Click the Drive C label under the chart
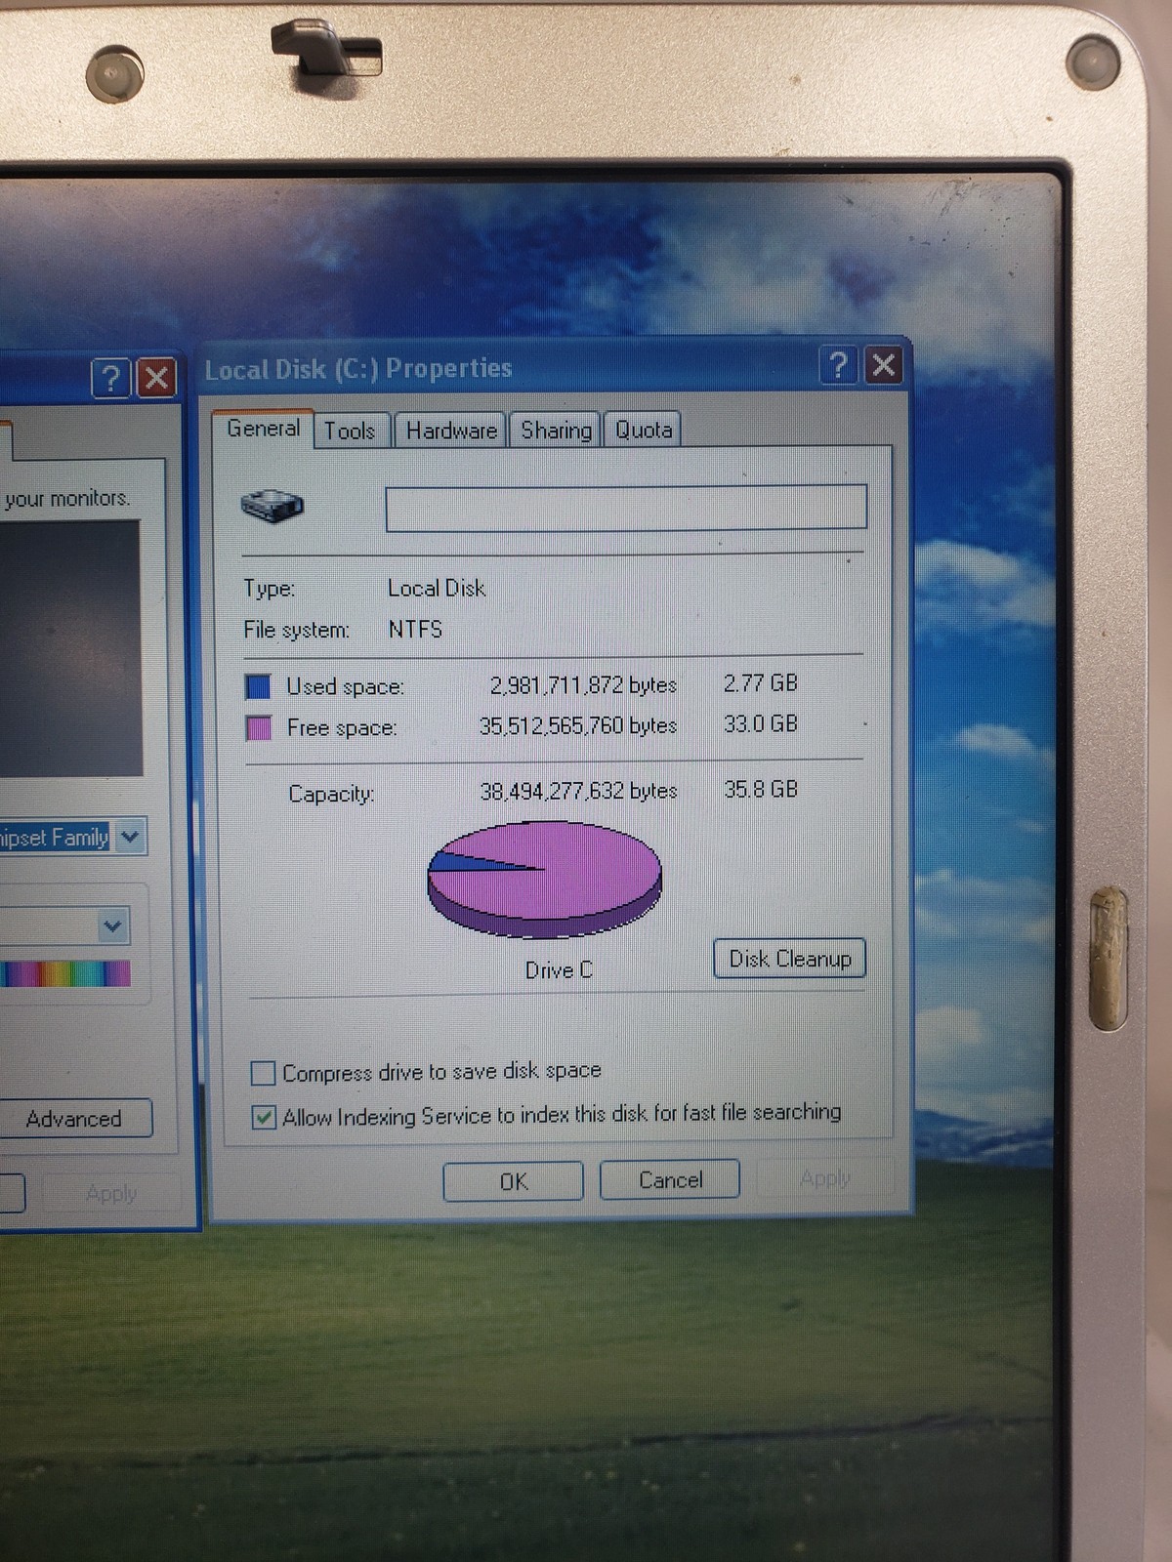This screenshot has width=1172, height=1562. click(x=559, y=970)
